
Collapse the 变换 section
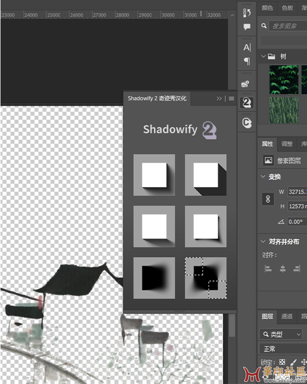coord(263,176)
